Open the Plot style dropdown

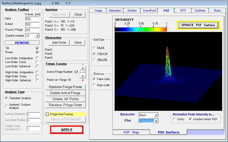[156, 121]
